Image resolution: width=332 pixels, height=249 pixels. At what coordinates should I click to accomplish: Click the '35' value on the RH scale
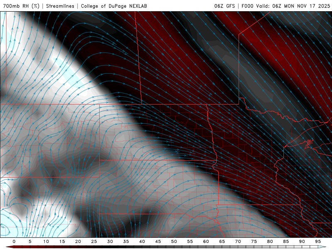click(126, 242)
